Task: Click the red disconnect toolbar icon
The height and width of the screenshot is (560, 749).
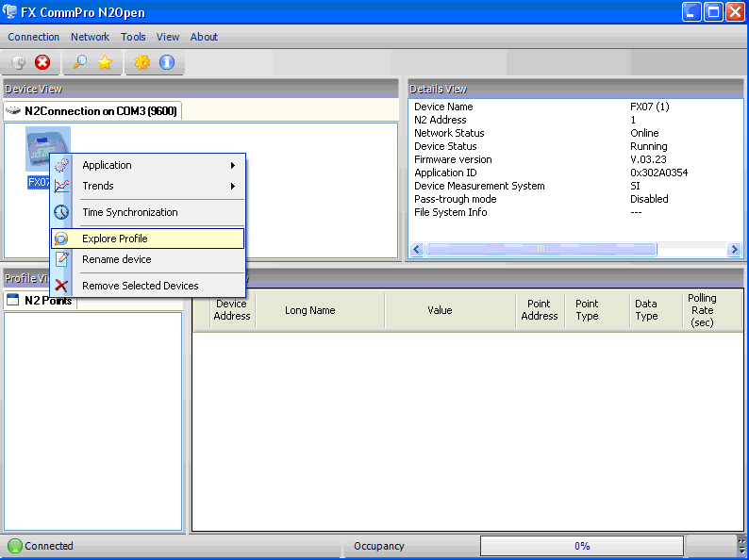Action: 42,62
